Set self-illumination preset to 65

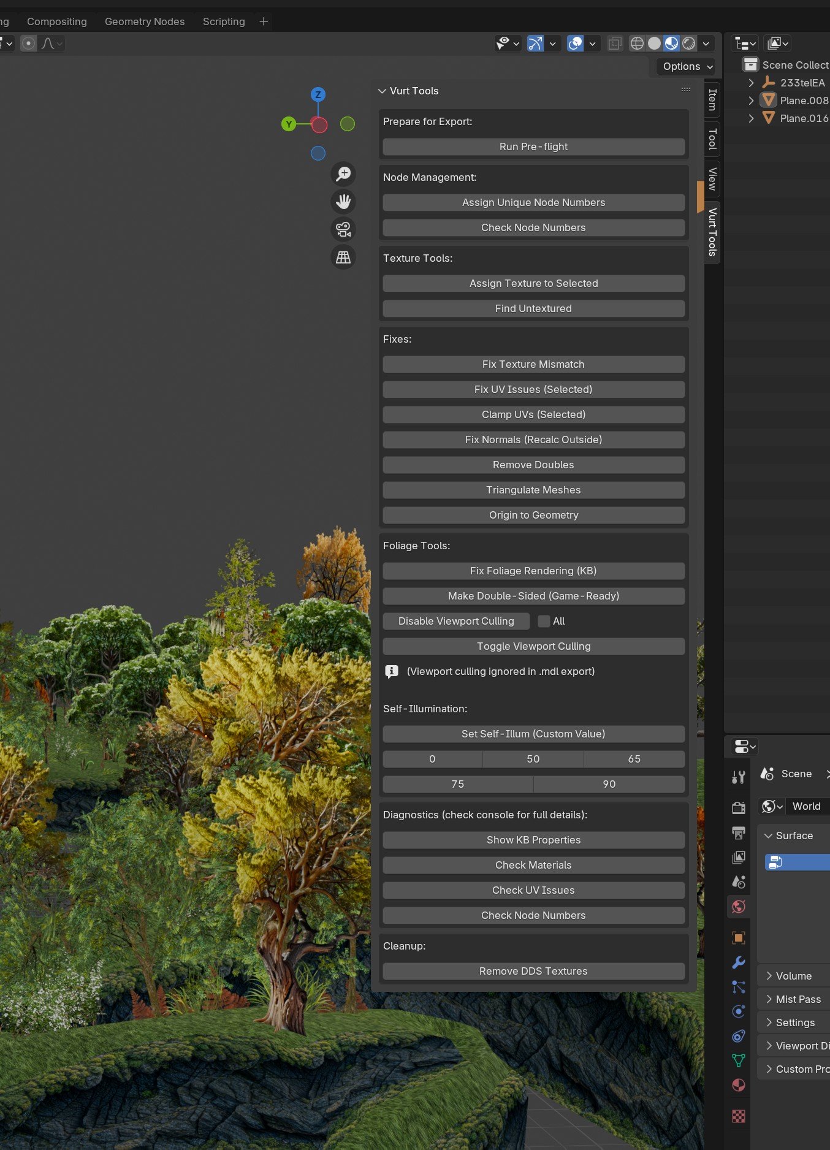click(x=634, y=759)
